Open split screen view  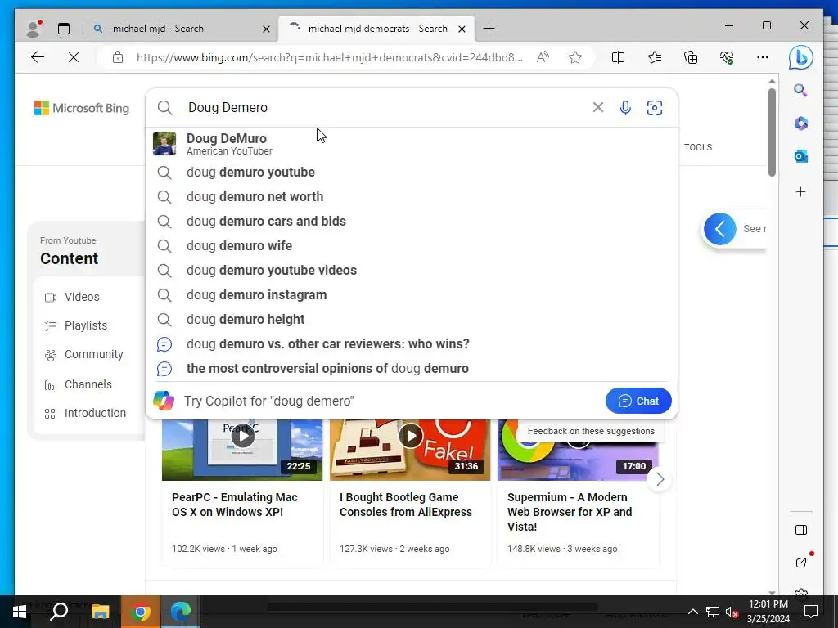618,57
